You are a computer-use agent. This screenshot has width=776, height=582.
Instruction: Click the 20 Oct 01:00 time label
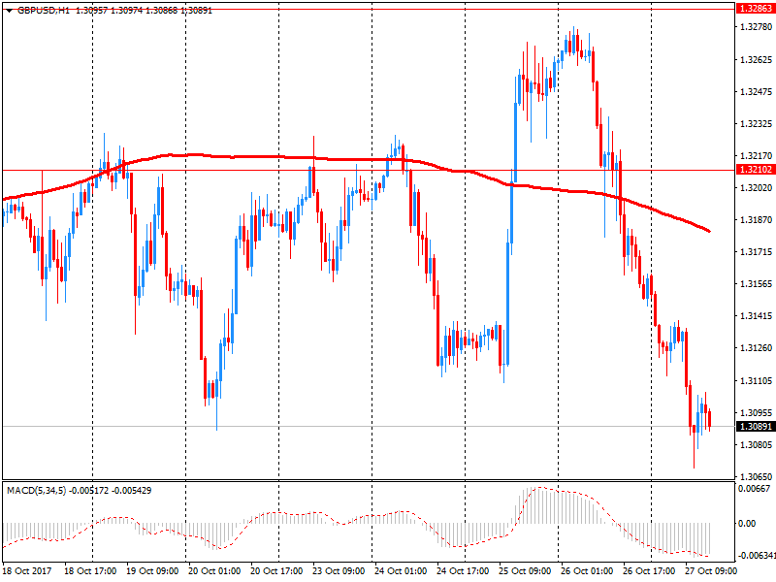pyautogui.click(x=214, y=571)
